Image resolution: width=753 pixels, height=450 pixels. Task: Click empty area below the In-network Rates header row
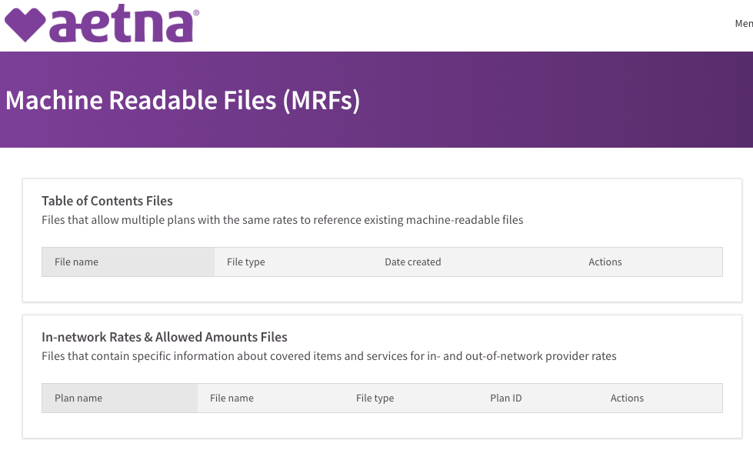click(381, 425)
